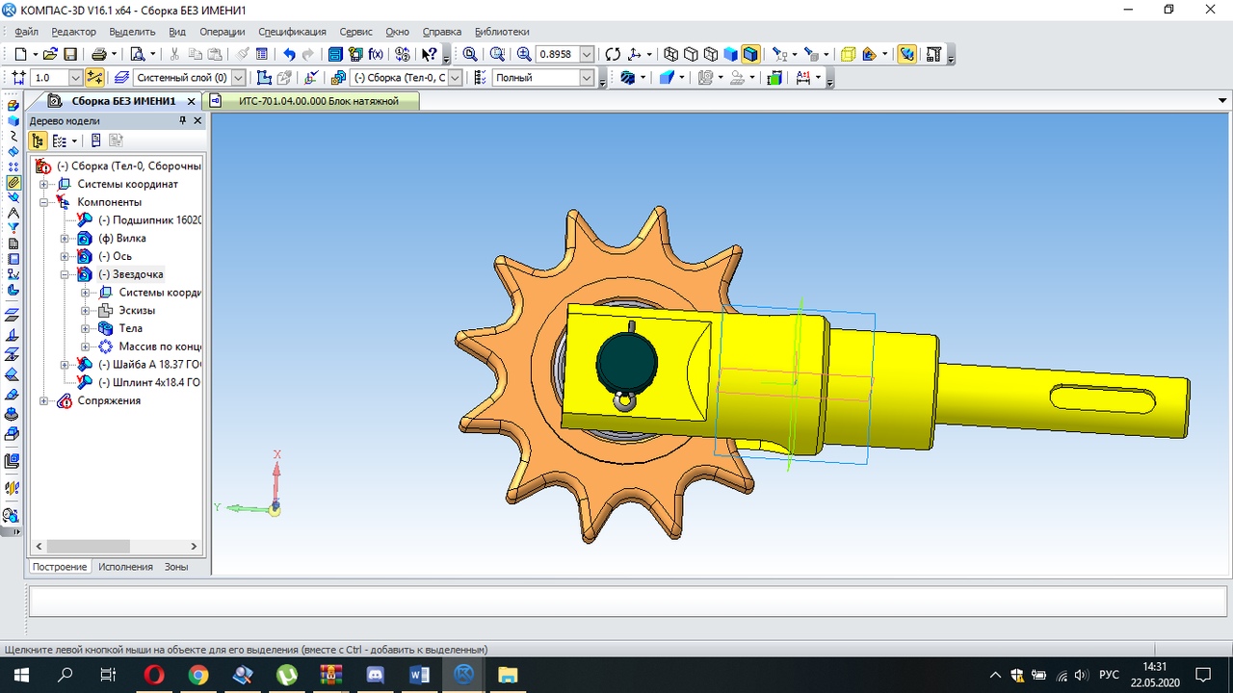Toggle shaded with edges display mode
This screenshot has height=693, width=1233.
point(750,55)
